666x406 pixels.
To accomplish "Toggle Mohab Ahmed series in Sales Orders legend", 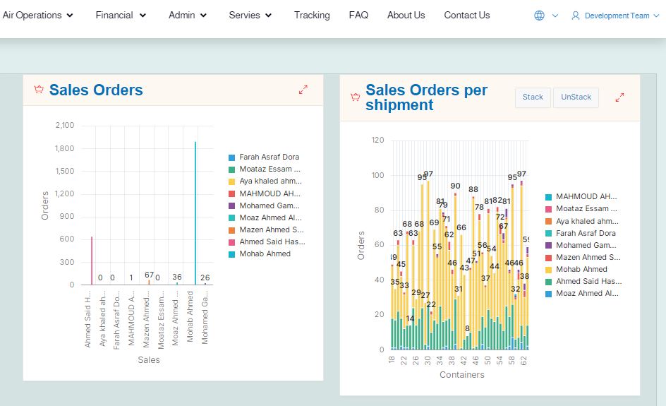I will (265, 253).
